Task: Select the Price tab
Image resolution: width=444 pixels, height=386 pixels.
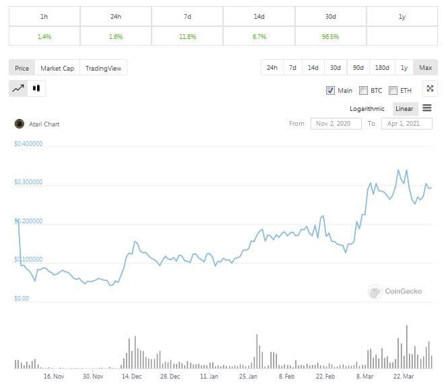Action: 22,68
